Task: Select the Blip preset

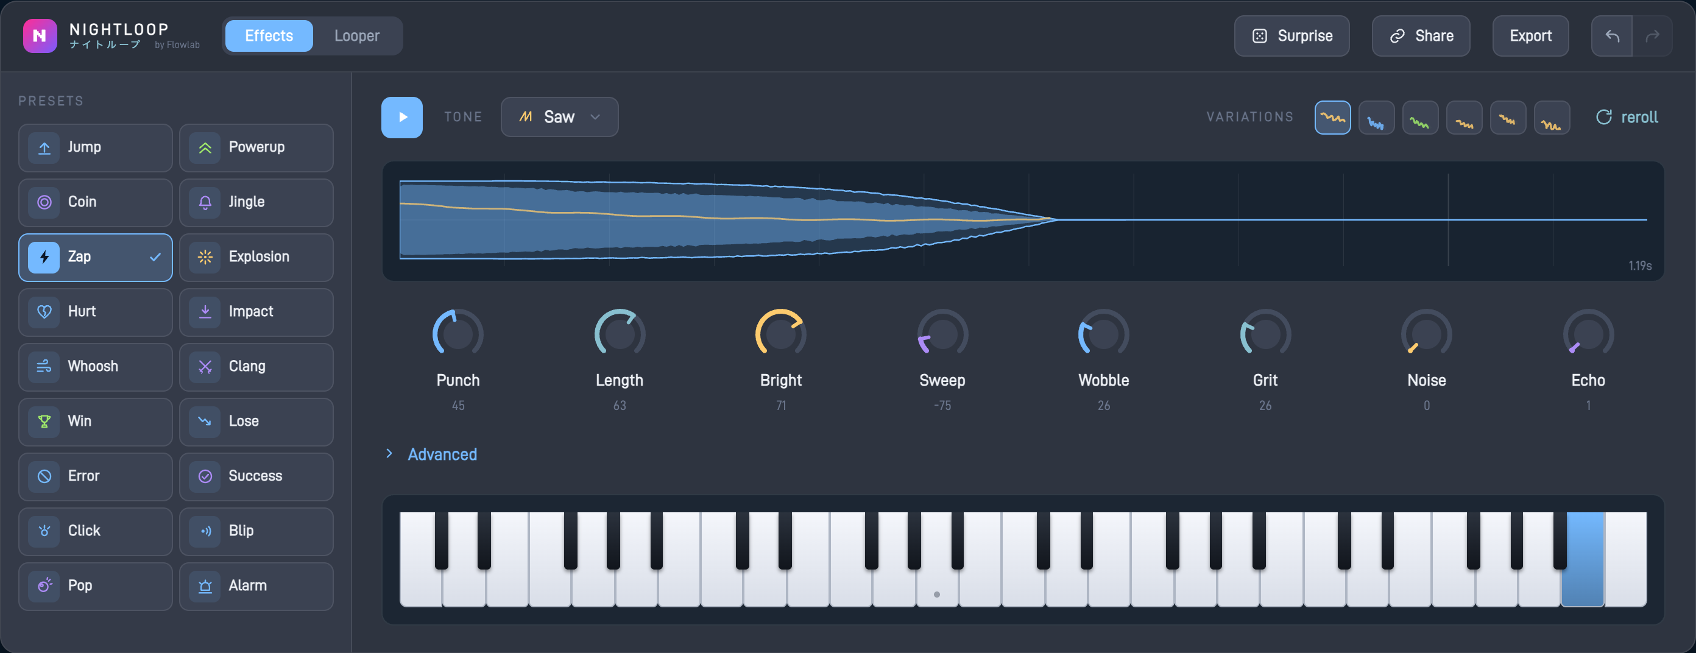Action: coord(256,531)
